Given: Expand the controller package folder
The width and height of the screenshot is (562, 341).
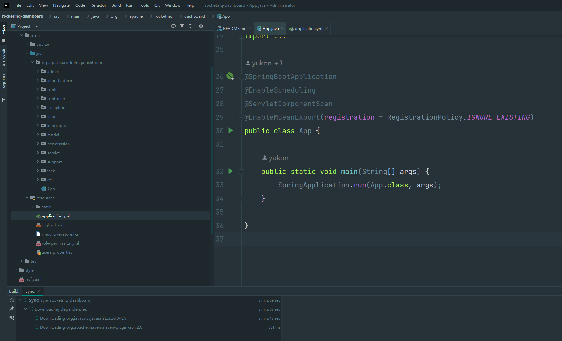Looking at the screenshot, I should point(38,98).
